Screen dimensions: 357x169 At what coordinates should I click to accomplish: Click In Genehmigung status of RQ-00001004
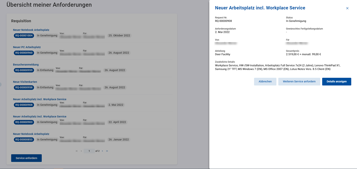click(47, 36)
